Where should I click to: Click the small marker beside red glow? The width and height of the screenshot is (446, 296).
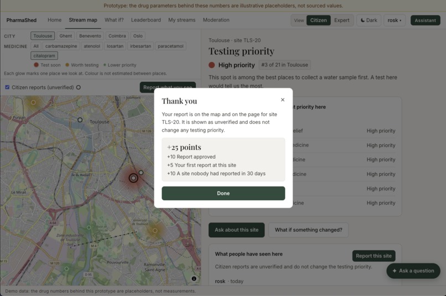pos(141,173)
